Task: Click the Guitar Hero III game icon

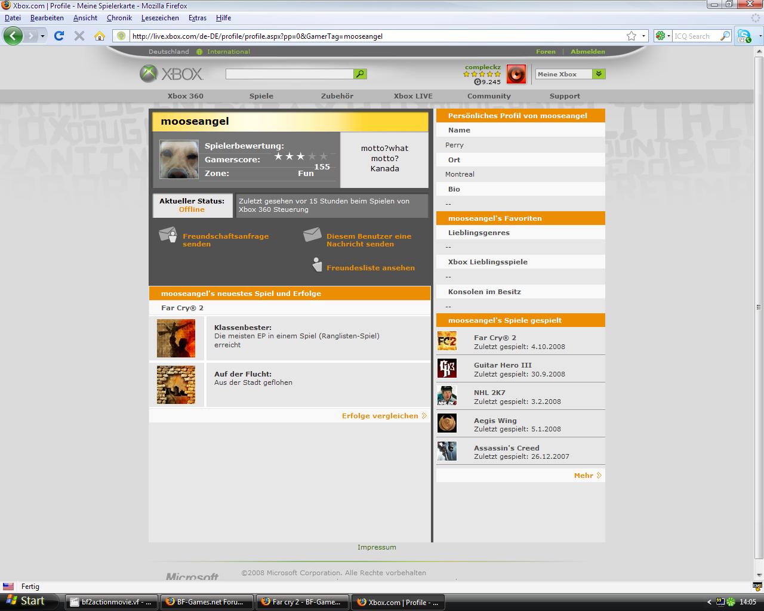Action: (x=447, y=369)
